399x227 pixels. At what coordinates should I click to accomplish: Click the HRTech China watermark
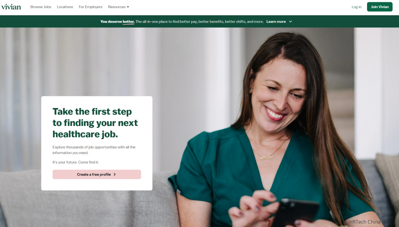364,222
